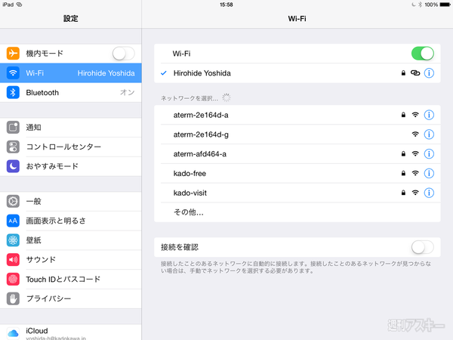The width and height of the screenshot is (453, 340).
Task: Open Wi-Fi settings in sidebar
Action: point(71,73)
